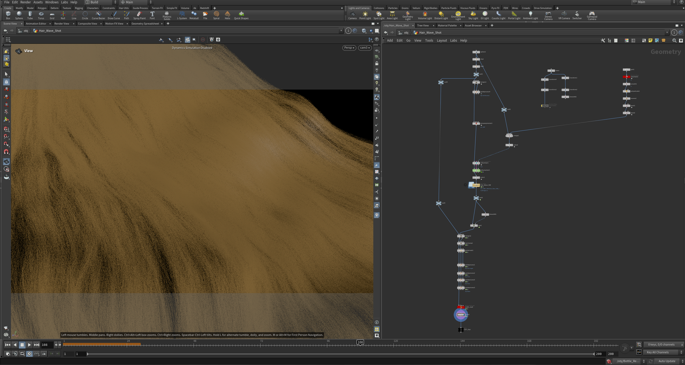Stop playback
The width and height of the screenshot is (685, 365).
(x=22, y=344)
